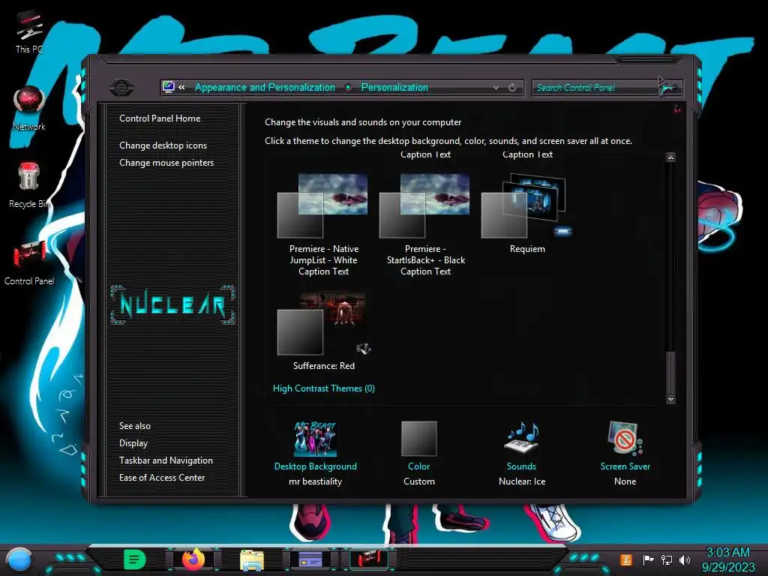Click the orange tray icon

coord(626,559)
